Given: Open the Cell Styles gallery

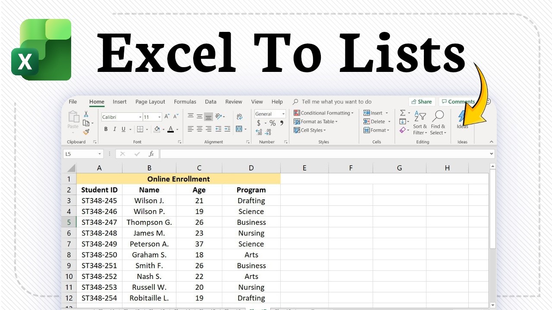Looking at the screenshot, I should point(310,130).
